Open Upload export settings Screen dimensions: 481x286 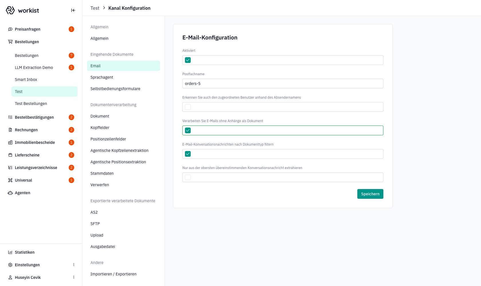click(x=123, y=235)
